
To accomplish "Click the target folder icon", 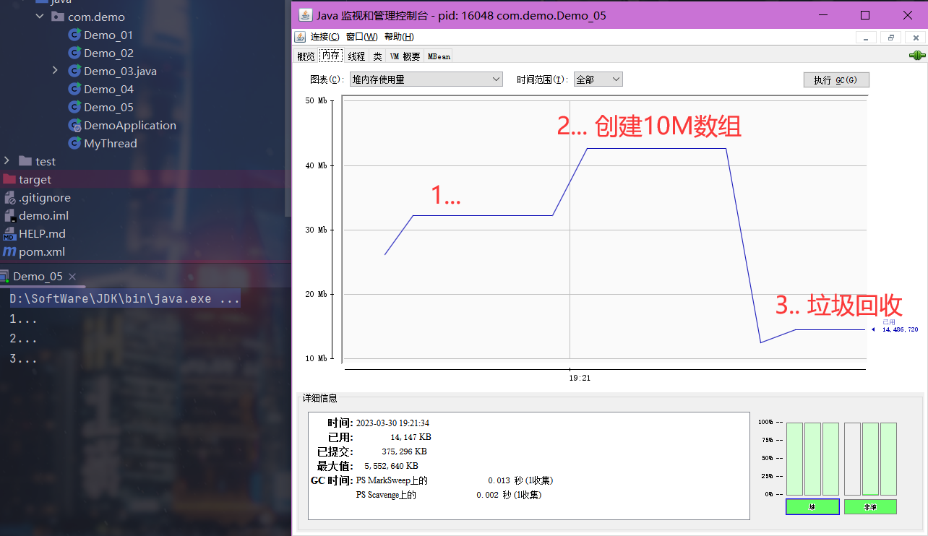I will click(x=9, y=179).
